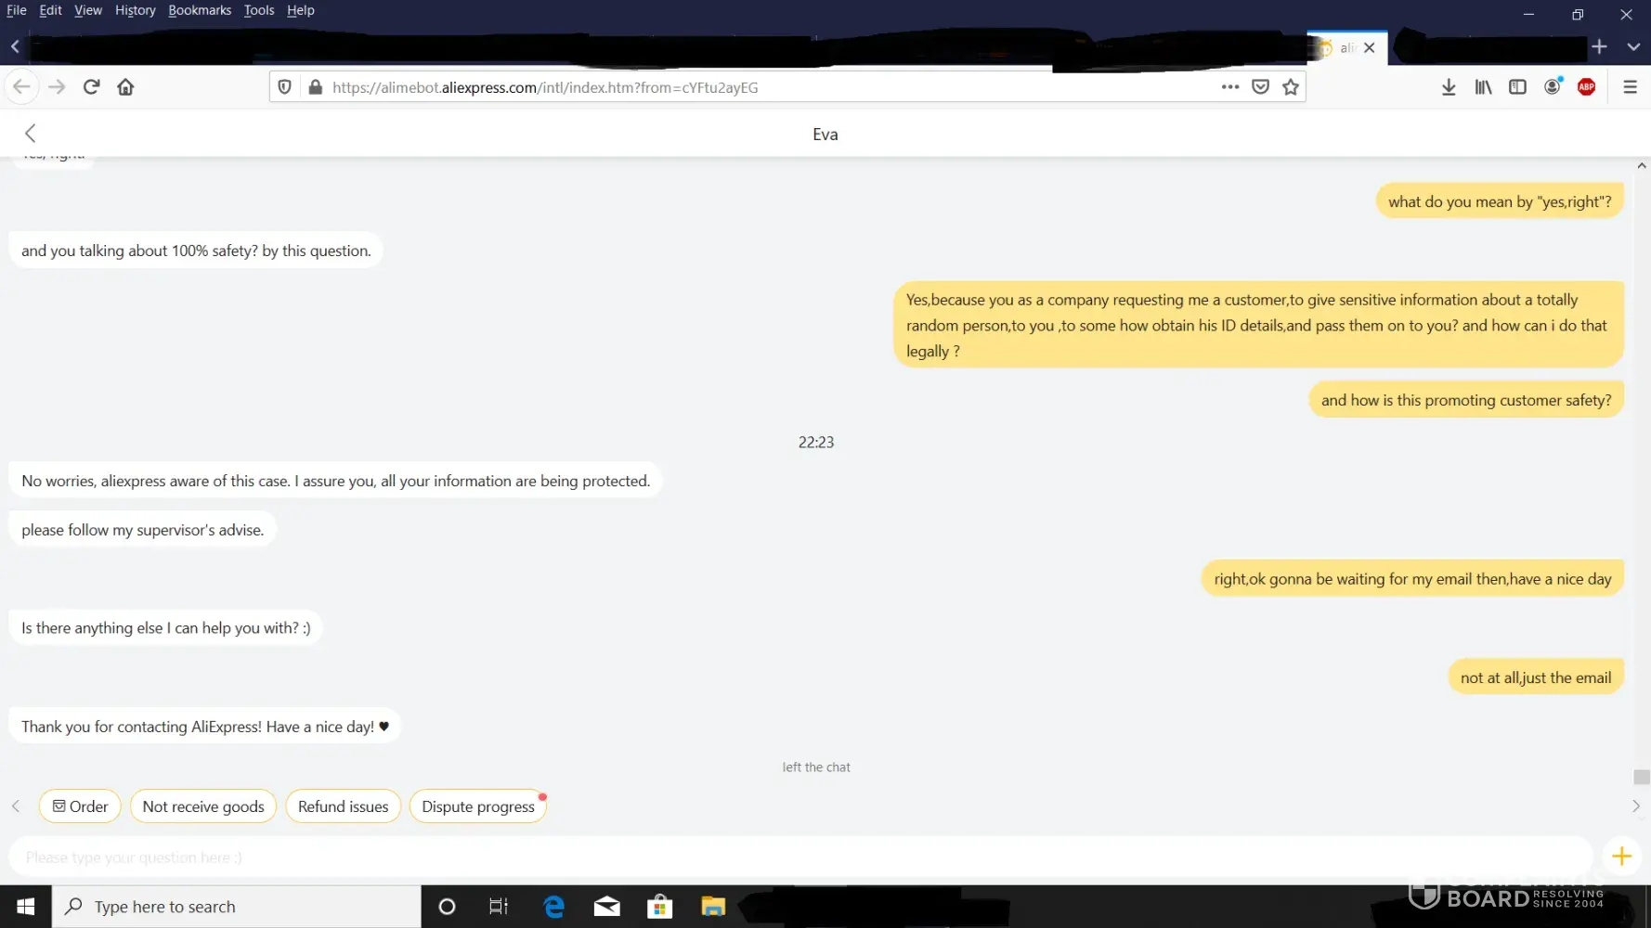Open Firefox hamburger application menu
1651x928 pixels.
[x=1630, y=87]
